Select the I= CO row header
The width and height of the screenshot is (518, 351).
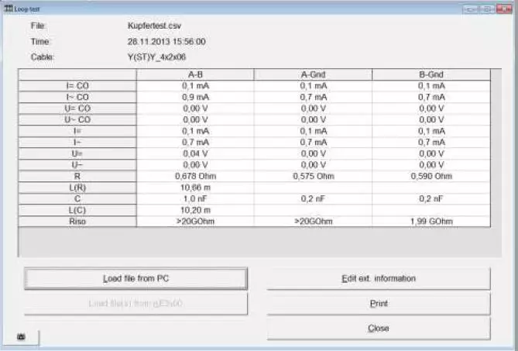point(77,86)
